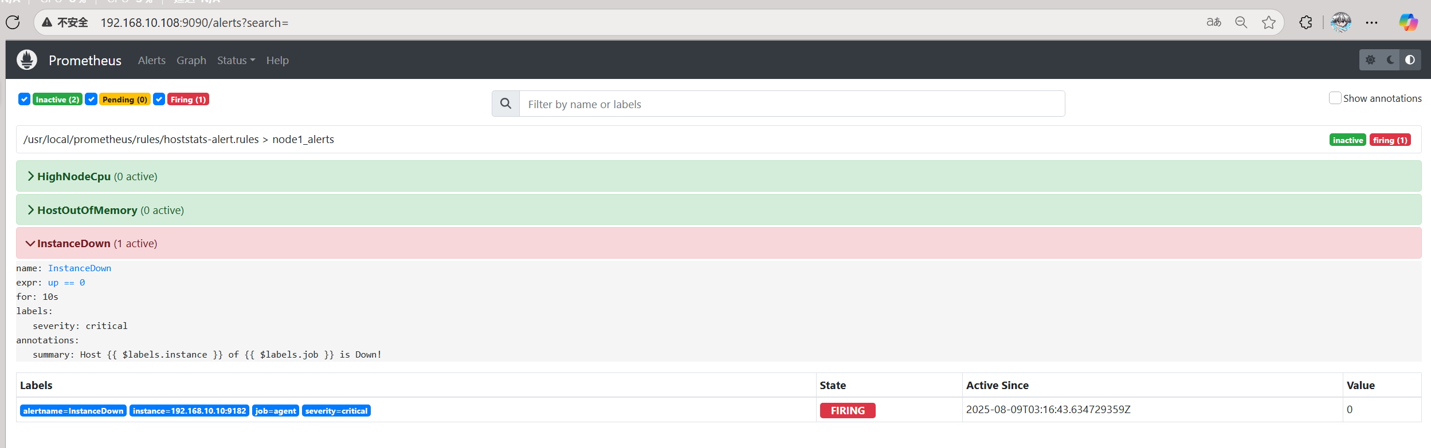The height and width of the screenshot is (448, 1431).
Task: Click the green Inactive (2) badge
Action: click(x=57, y=100)
